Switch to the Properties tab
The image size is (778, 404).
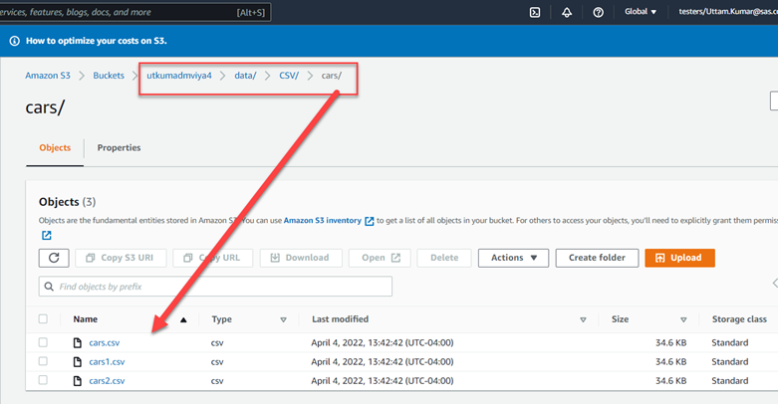point(120,147)
